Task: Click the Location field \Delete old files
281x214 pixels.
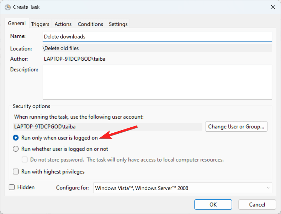Action: point(157,48)
